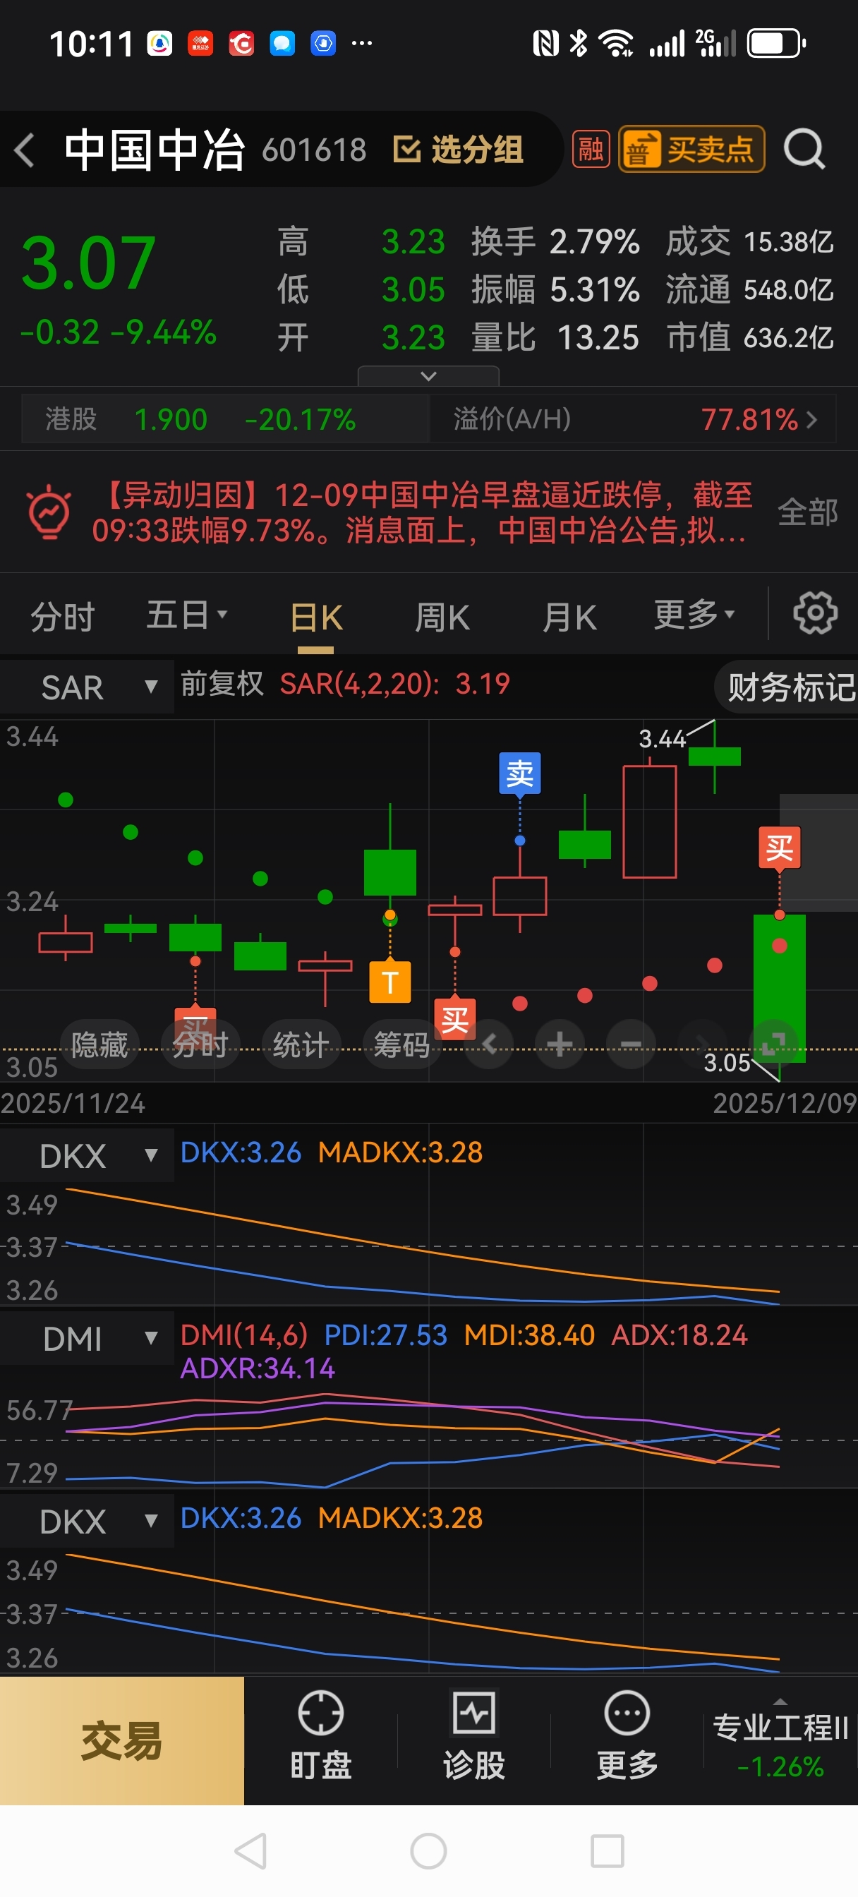Zoom out chart with minus button

[630, 1044]
